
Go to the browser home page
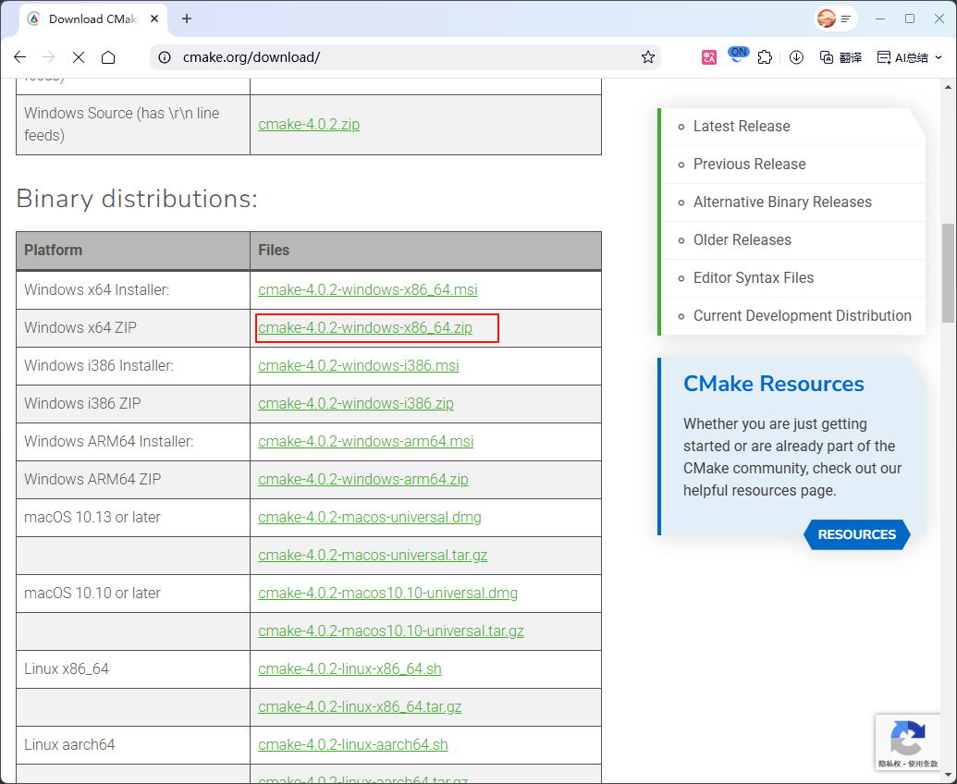click(108, 57)
